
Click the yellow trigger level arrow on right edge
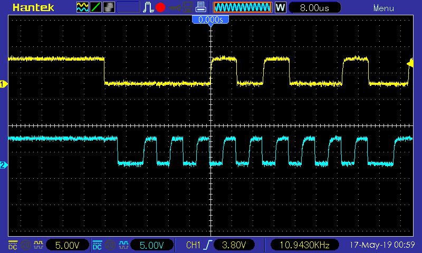410,63
